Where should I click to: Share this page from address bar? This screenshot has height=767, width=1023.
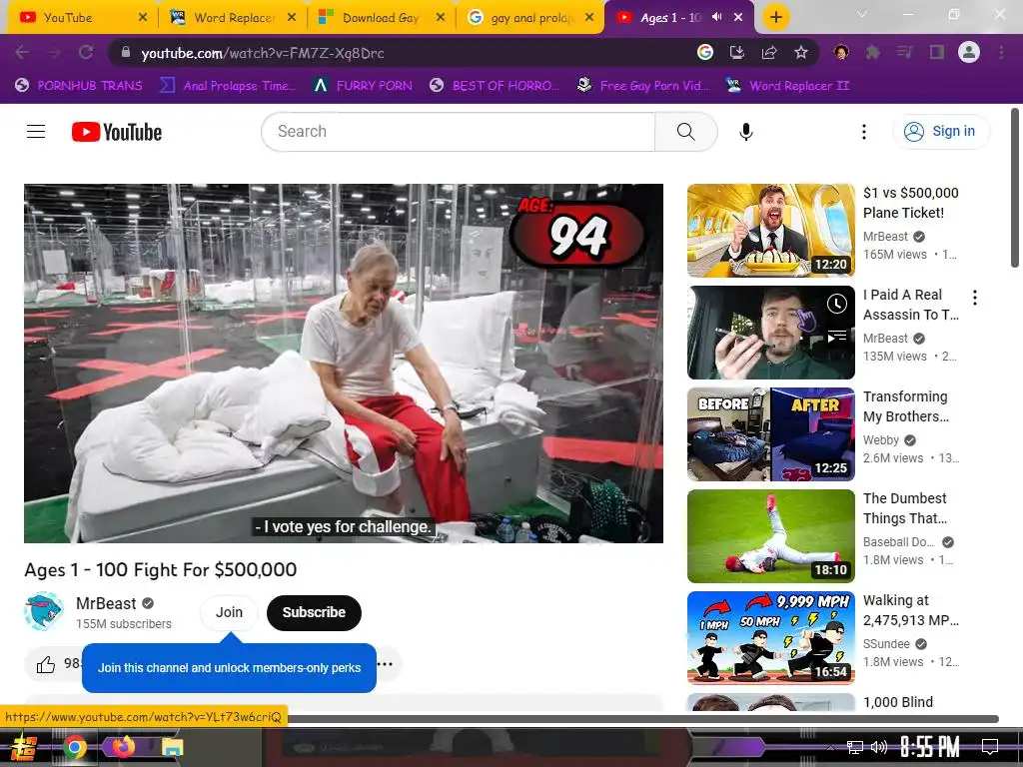coord(769,53)
